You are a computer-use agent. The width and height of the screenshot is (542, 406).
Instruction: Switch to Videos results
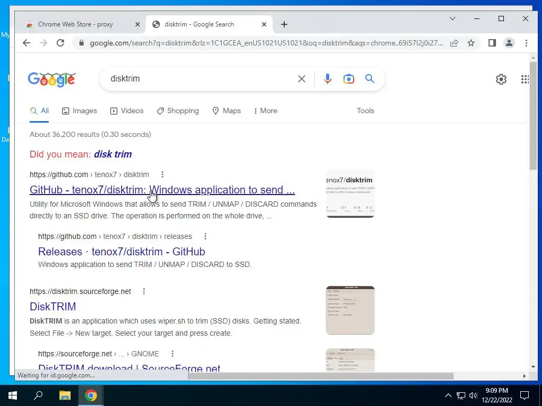click(127, 111)
